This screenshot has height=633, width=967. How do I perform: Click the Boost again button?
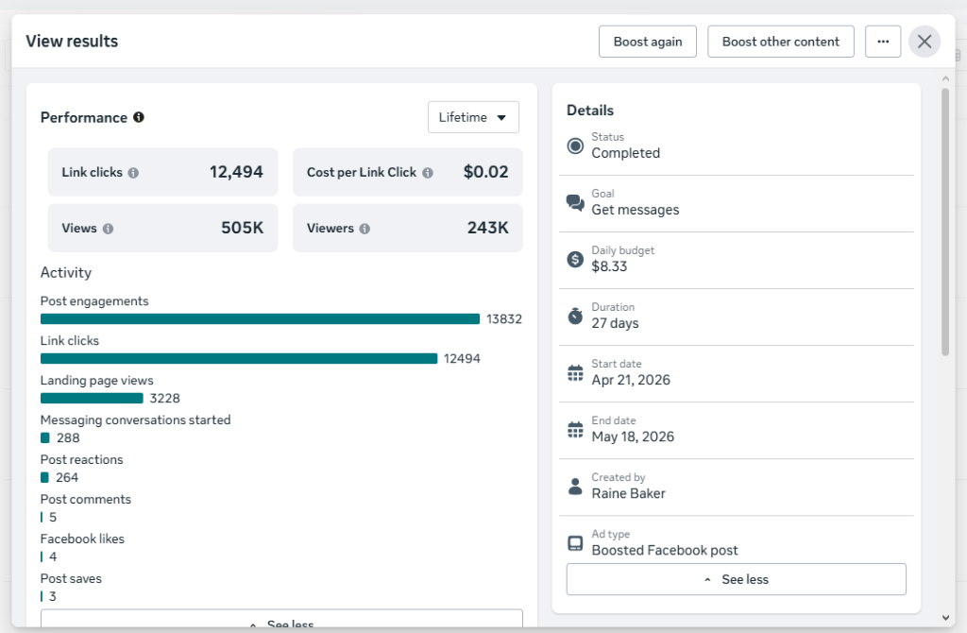point(648,42)
